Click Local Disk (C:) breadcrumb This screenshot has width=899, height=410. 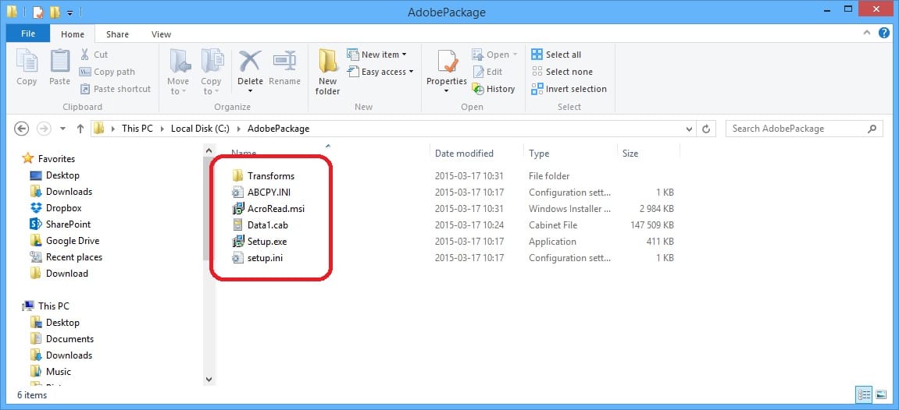click(x=200, y=129)
